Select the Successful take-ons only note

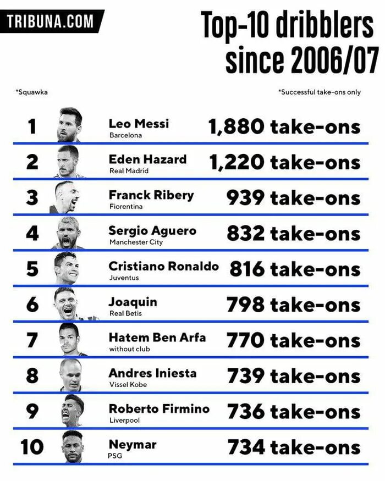(x=320, y=92)
